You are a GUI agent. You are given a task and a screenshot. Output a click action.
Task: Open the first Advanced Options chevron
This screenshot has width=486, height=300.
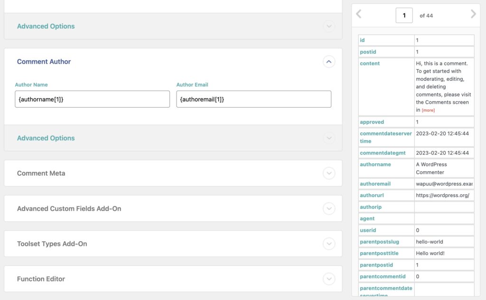click(x=329, y=26)
